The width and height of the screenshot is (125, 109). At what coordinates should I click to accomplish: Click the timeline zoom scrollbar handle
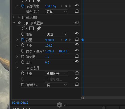(x=83, y=98)
